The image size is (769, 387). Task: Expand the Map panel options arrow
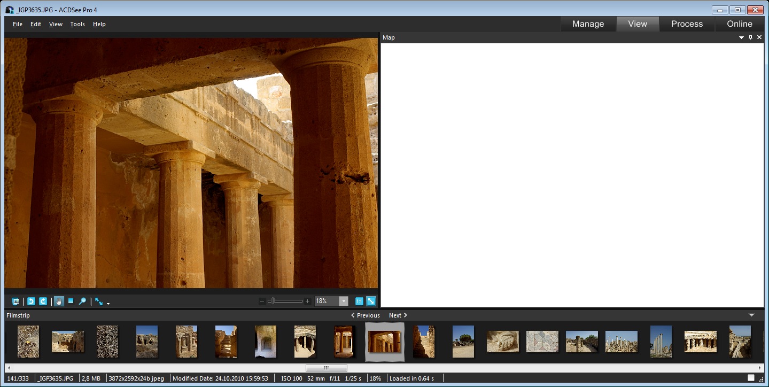[x=741, y=37]
